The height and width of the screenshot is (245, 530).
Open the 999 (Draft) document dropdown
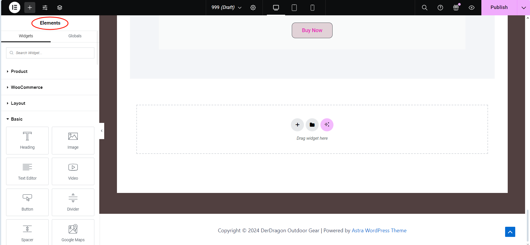coord(226,8)
